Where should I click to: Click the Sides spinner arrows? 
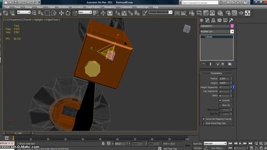pos(231,95)
